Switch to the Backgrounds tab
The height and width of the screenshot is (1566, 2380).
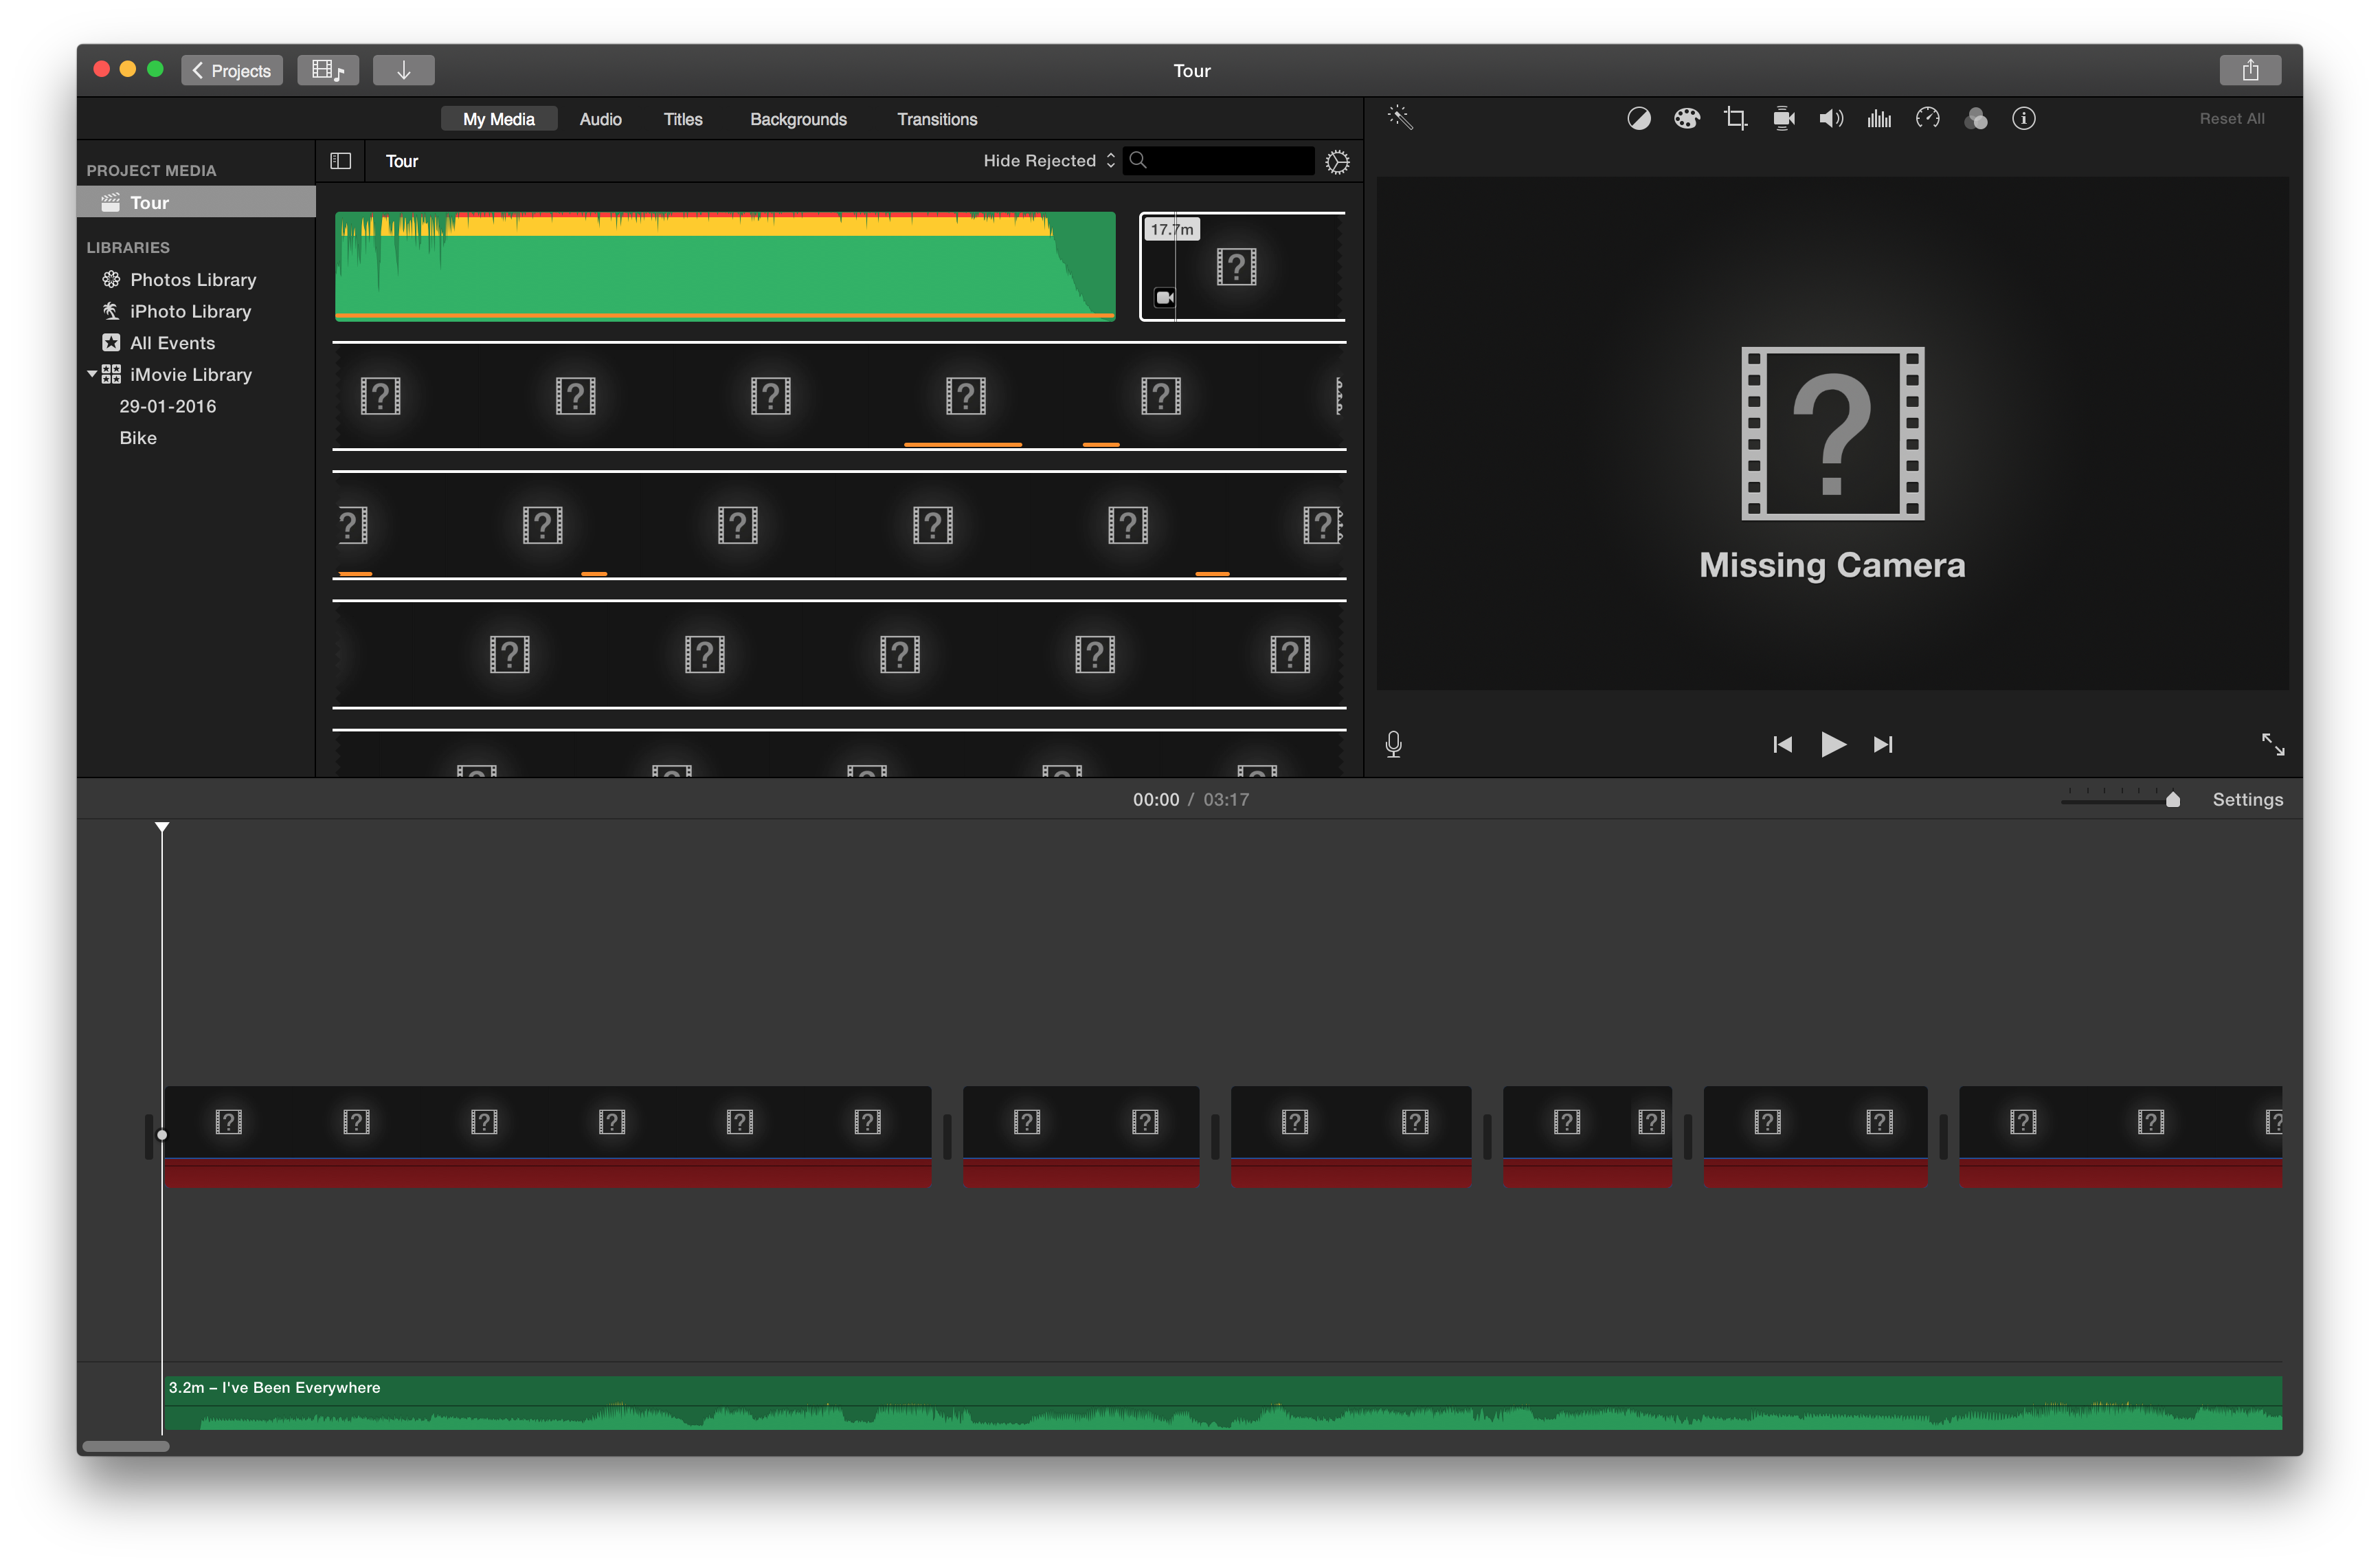coord(798,119)
